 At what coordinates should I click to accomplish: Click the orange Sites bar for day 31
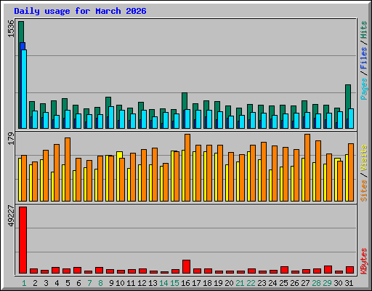point(351,172)
